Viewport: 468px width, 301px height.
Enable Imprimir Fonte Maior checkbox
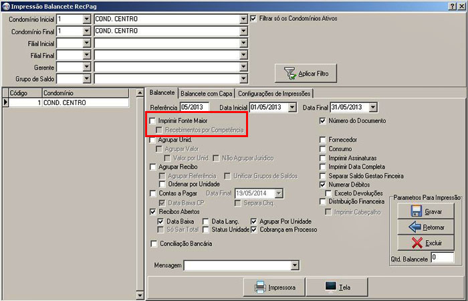click(x=152, y=120)
